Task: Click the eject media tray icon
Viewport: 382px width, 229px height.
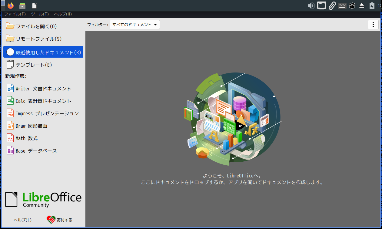Action: pos(362,5)
